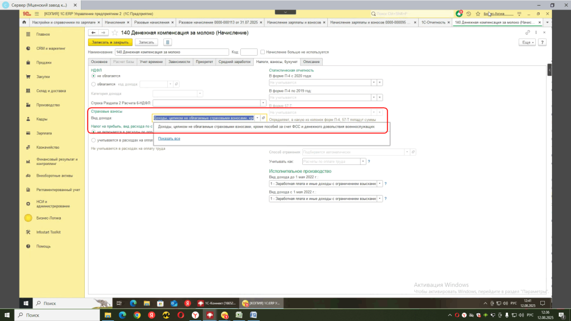Viewport: 571px width, 321px height.
Task: Expand the Вид дохода dropdown arrow
Action: [x=257, y=118]
